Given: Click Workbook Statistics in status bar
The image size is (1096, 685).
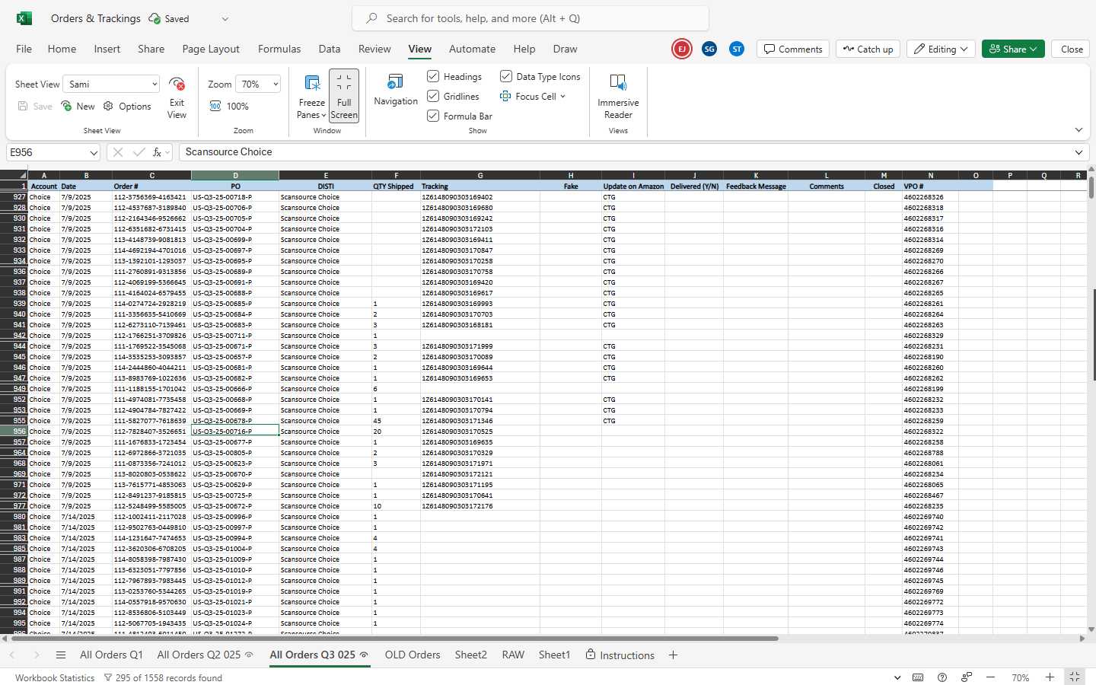Looking at the screenshot, I should click(55, 677).
